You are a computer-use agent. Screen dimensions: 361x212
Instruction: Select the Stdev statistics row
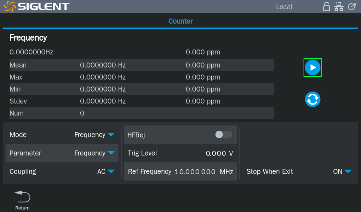tap(142, 101)
